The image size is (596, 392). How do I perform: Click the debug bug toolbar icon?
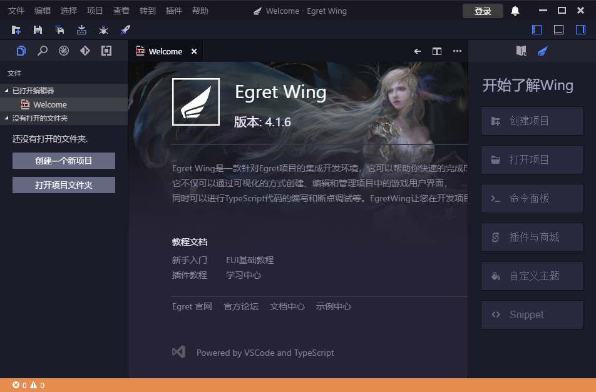[x=103, y=29]
